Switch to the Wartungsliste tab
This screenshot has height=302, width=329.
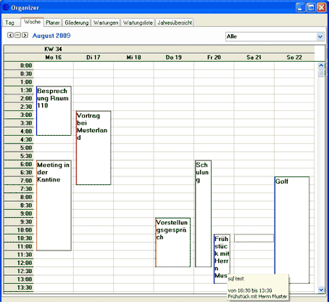tap(138, 23)
